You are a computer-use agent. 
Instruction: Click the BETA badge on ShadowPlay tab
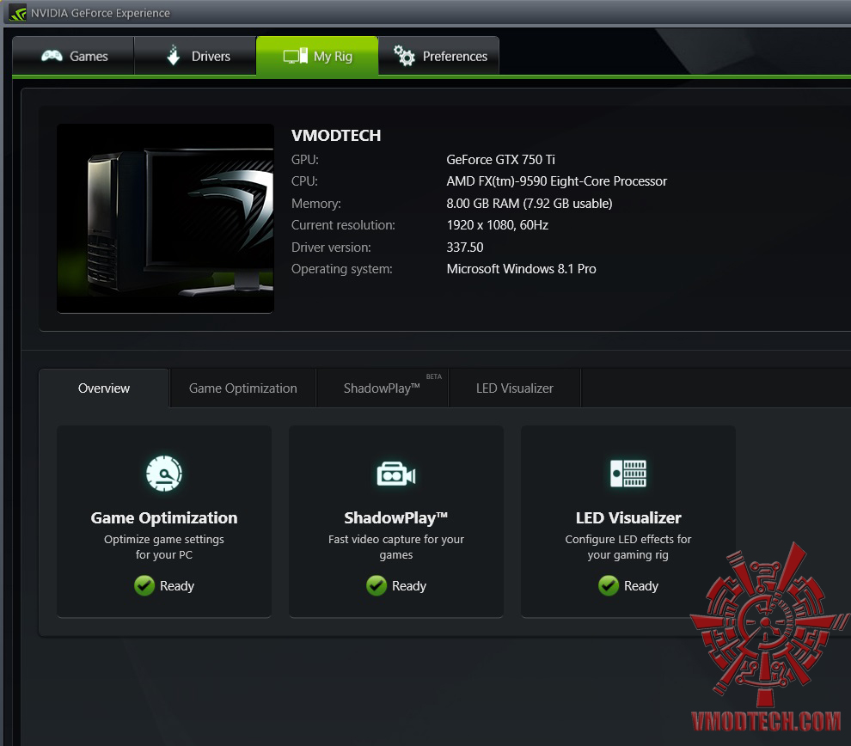click(433, 376)
